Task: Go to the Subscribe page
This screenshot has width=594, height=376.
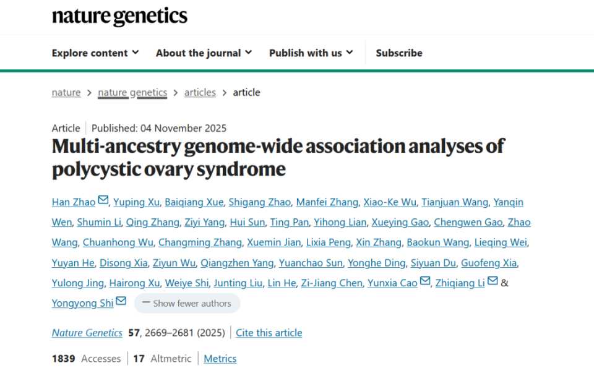Action: (x=399, y=53)
